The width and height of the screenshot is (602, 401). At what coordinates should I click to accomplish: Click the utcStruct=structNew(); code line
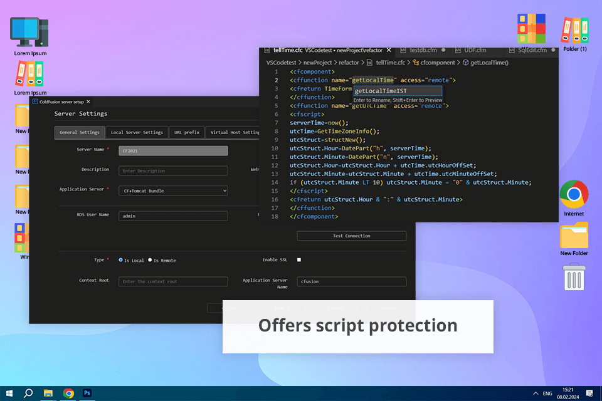pos(327,140)
